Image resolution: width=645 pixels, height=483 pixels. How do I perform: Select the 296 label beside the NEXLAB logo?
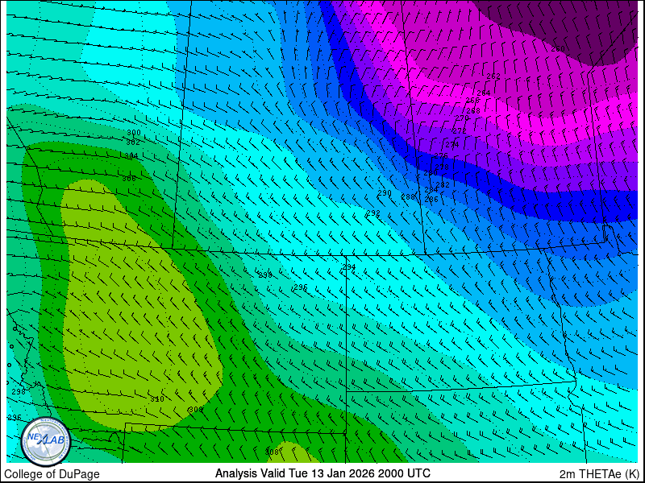15,417
